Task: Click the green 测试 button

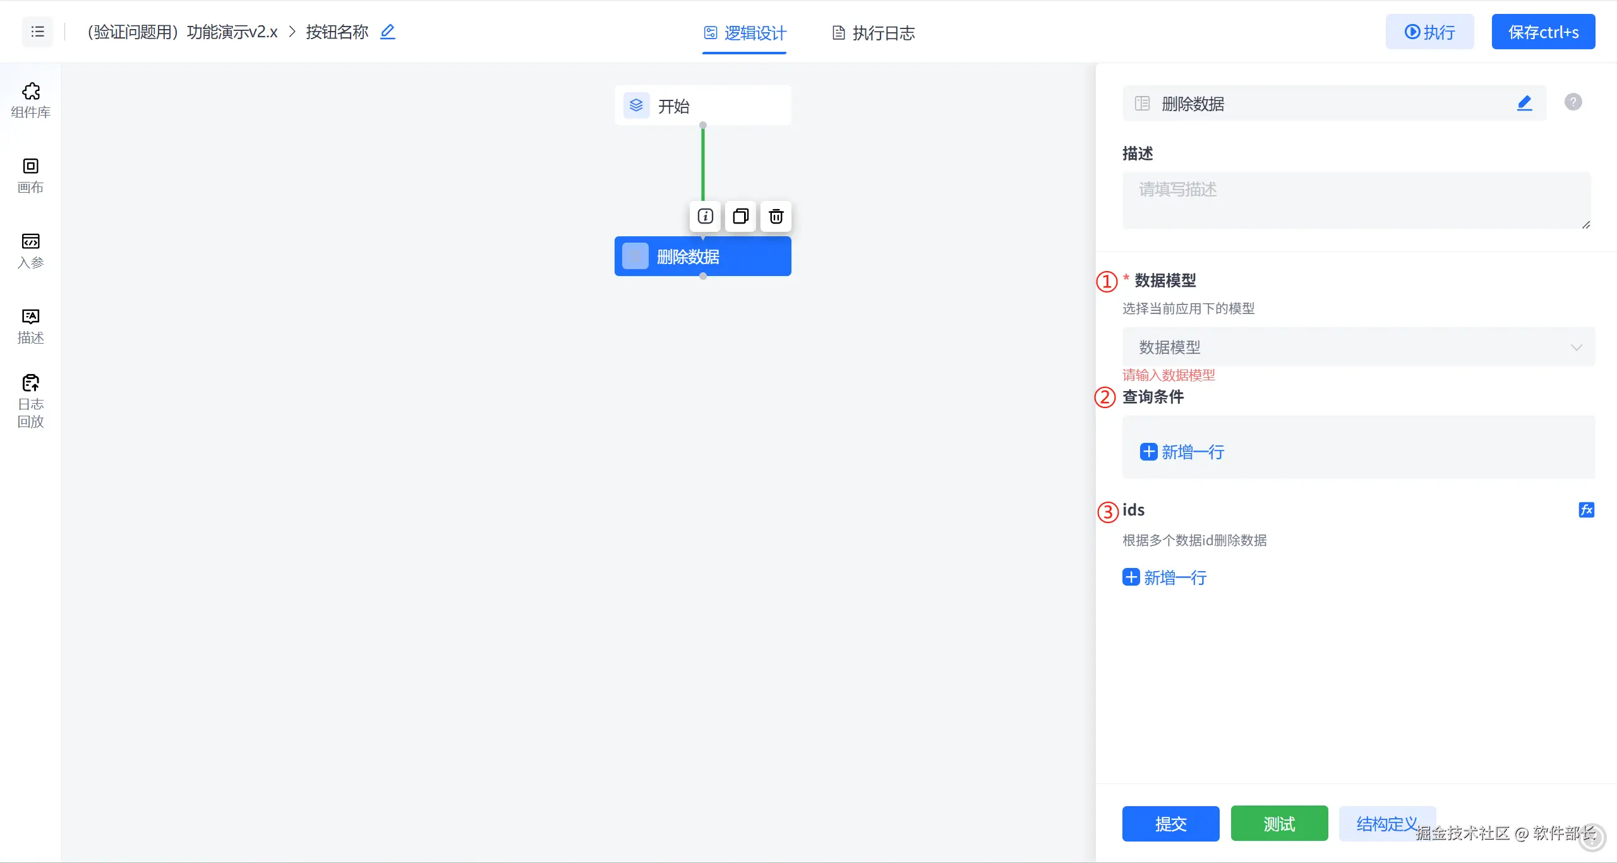Action: click(x=1279, y=823)
